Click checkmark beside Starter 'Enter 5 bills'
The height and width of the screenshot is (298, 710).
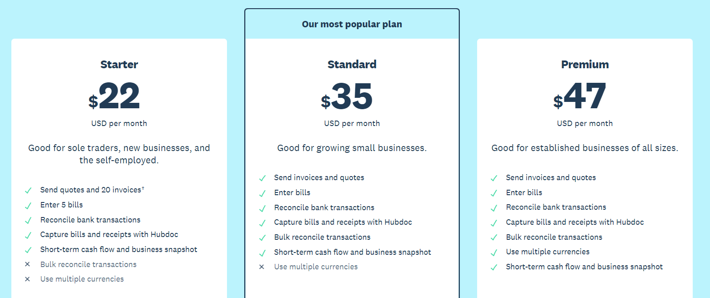coord(28,206)
